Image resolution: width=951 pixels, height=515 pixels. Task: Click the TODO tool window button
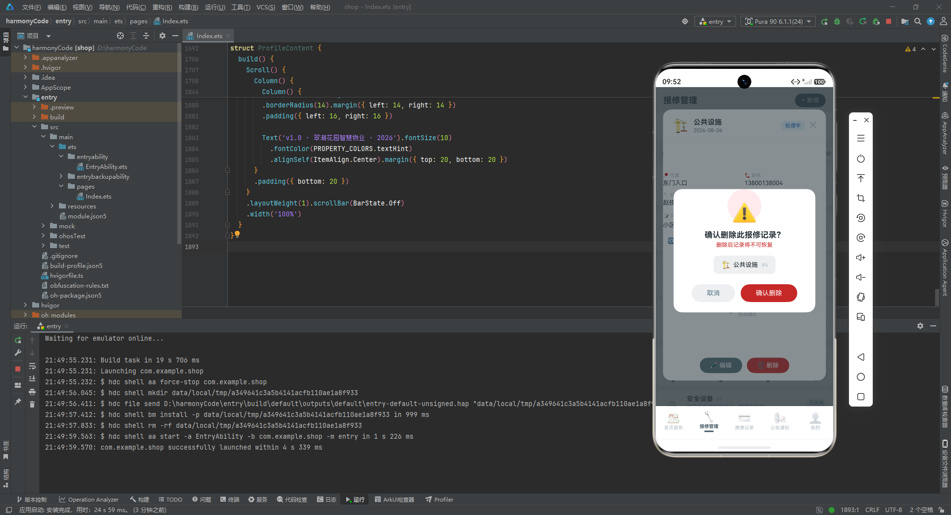click(170, 499)
